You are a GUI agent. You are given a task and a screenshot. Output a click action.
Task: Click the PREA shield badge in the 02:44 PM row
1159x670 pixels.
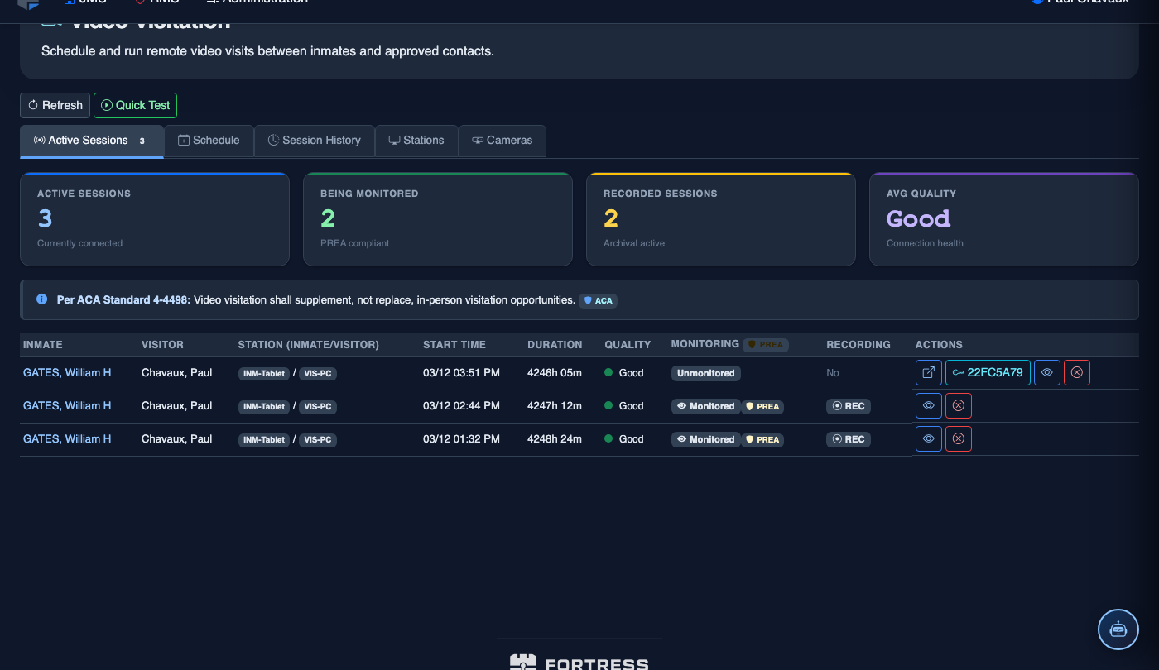tap(762, 406)
